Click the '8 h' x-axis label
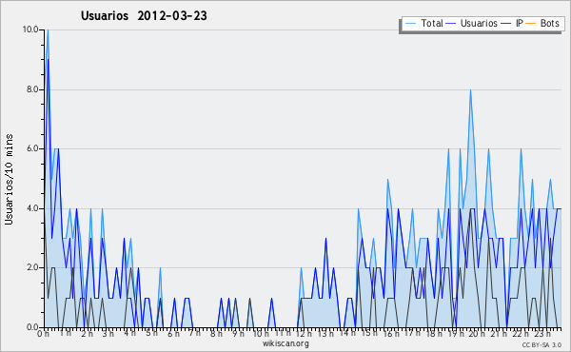The image size is (571, 352). coord(216,333)
